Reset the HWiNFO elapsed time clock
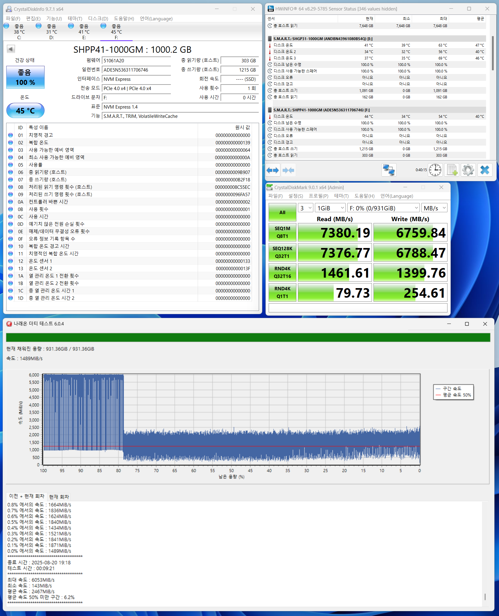 pos(435,170)
